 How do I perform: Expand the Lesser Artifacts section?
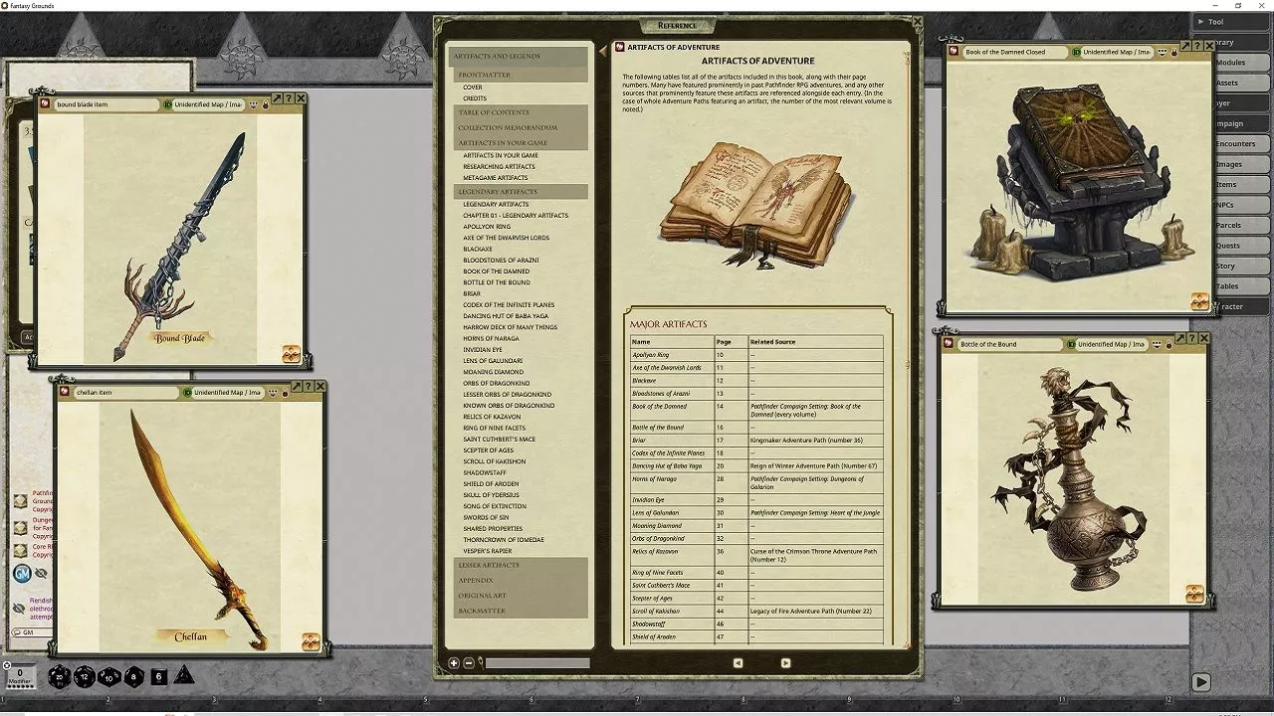pyautogui.click(x=521, y=565)
